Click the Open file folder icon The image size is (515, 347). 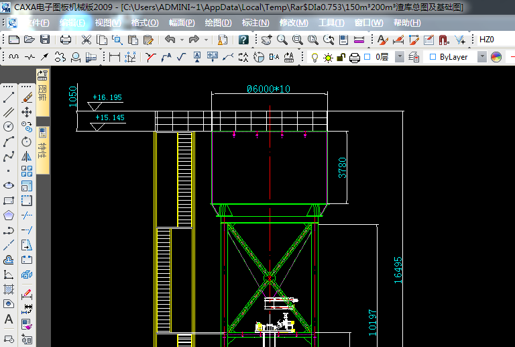pyautogui.click(x=30, y=40)
